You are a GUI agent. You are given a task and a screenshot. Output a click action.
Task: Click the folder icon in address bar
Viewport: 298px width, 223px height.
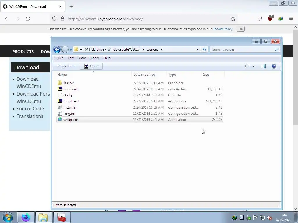click(76, 49)
